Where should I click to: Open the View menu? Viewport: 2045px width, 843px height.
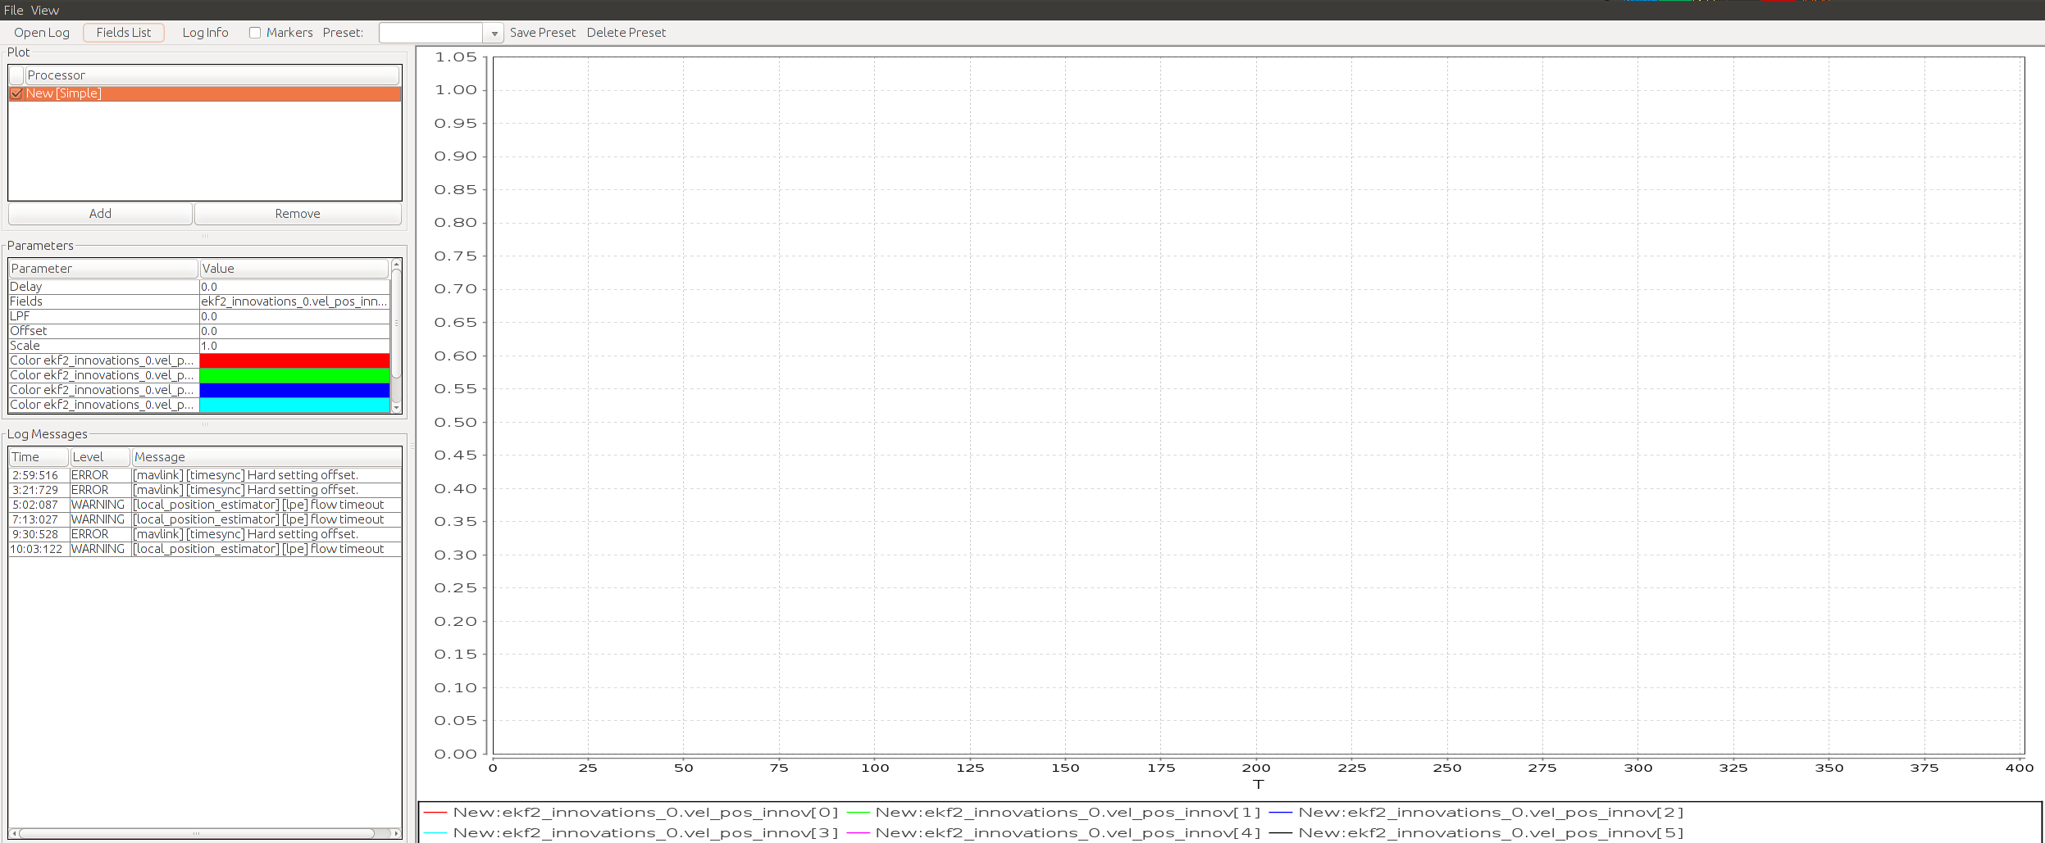[45, 10]
